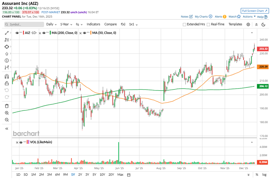Select the 5Y time range
This screenshot has width=271, height=180.
94,175
